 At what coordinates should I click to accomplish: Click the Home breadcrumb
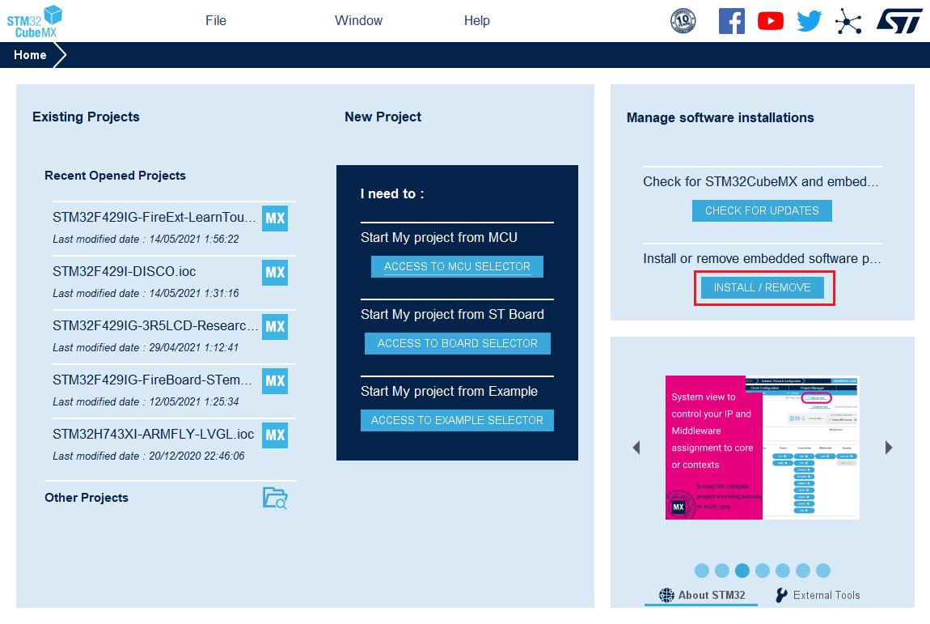click(x=30, y=55)
